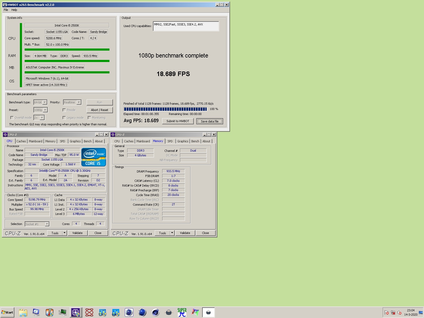This screenshot has height=318, width=424.
Task: Tick the Legacy mode checkbox
Action: click(64, 118)
